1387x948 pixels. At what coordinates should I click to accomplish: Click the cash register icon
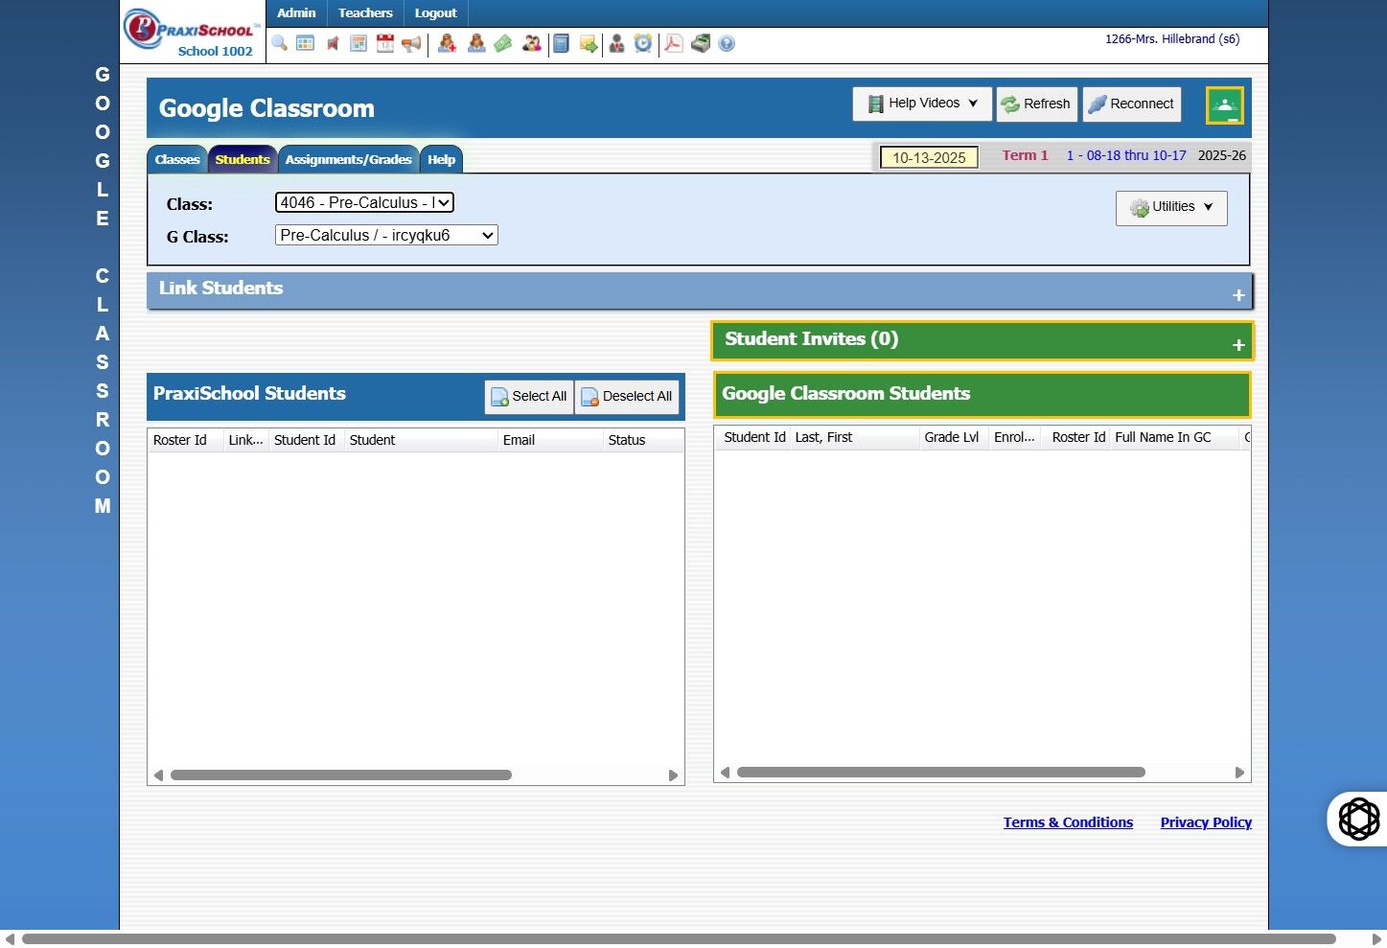[x=701, y=43]
